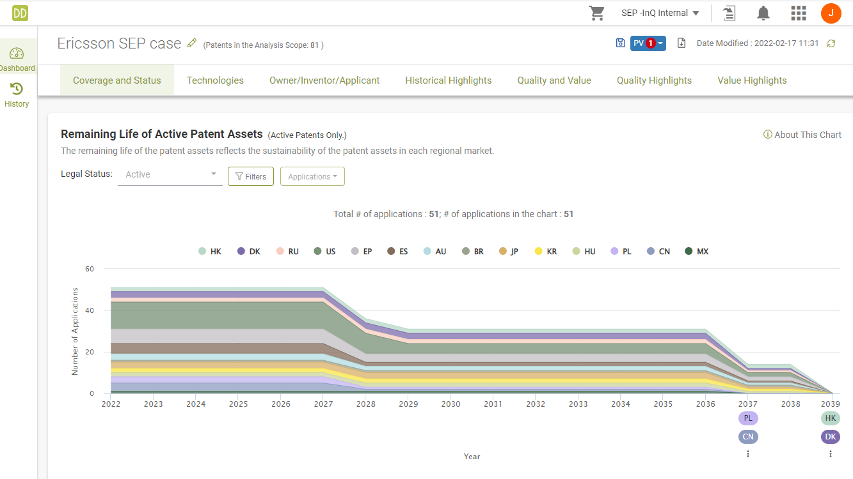This screenshot has width=853, height=479.
Task: Open SEP -InQ Internal workspace dropdown
Action: tap(660, 13)
